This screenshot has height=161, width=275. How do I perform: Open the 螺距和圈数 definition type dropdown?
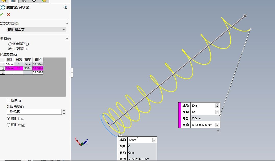pyautogui.click(x=37, y=30)
